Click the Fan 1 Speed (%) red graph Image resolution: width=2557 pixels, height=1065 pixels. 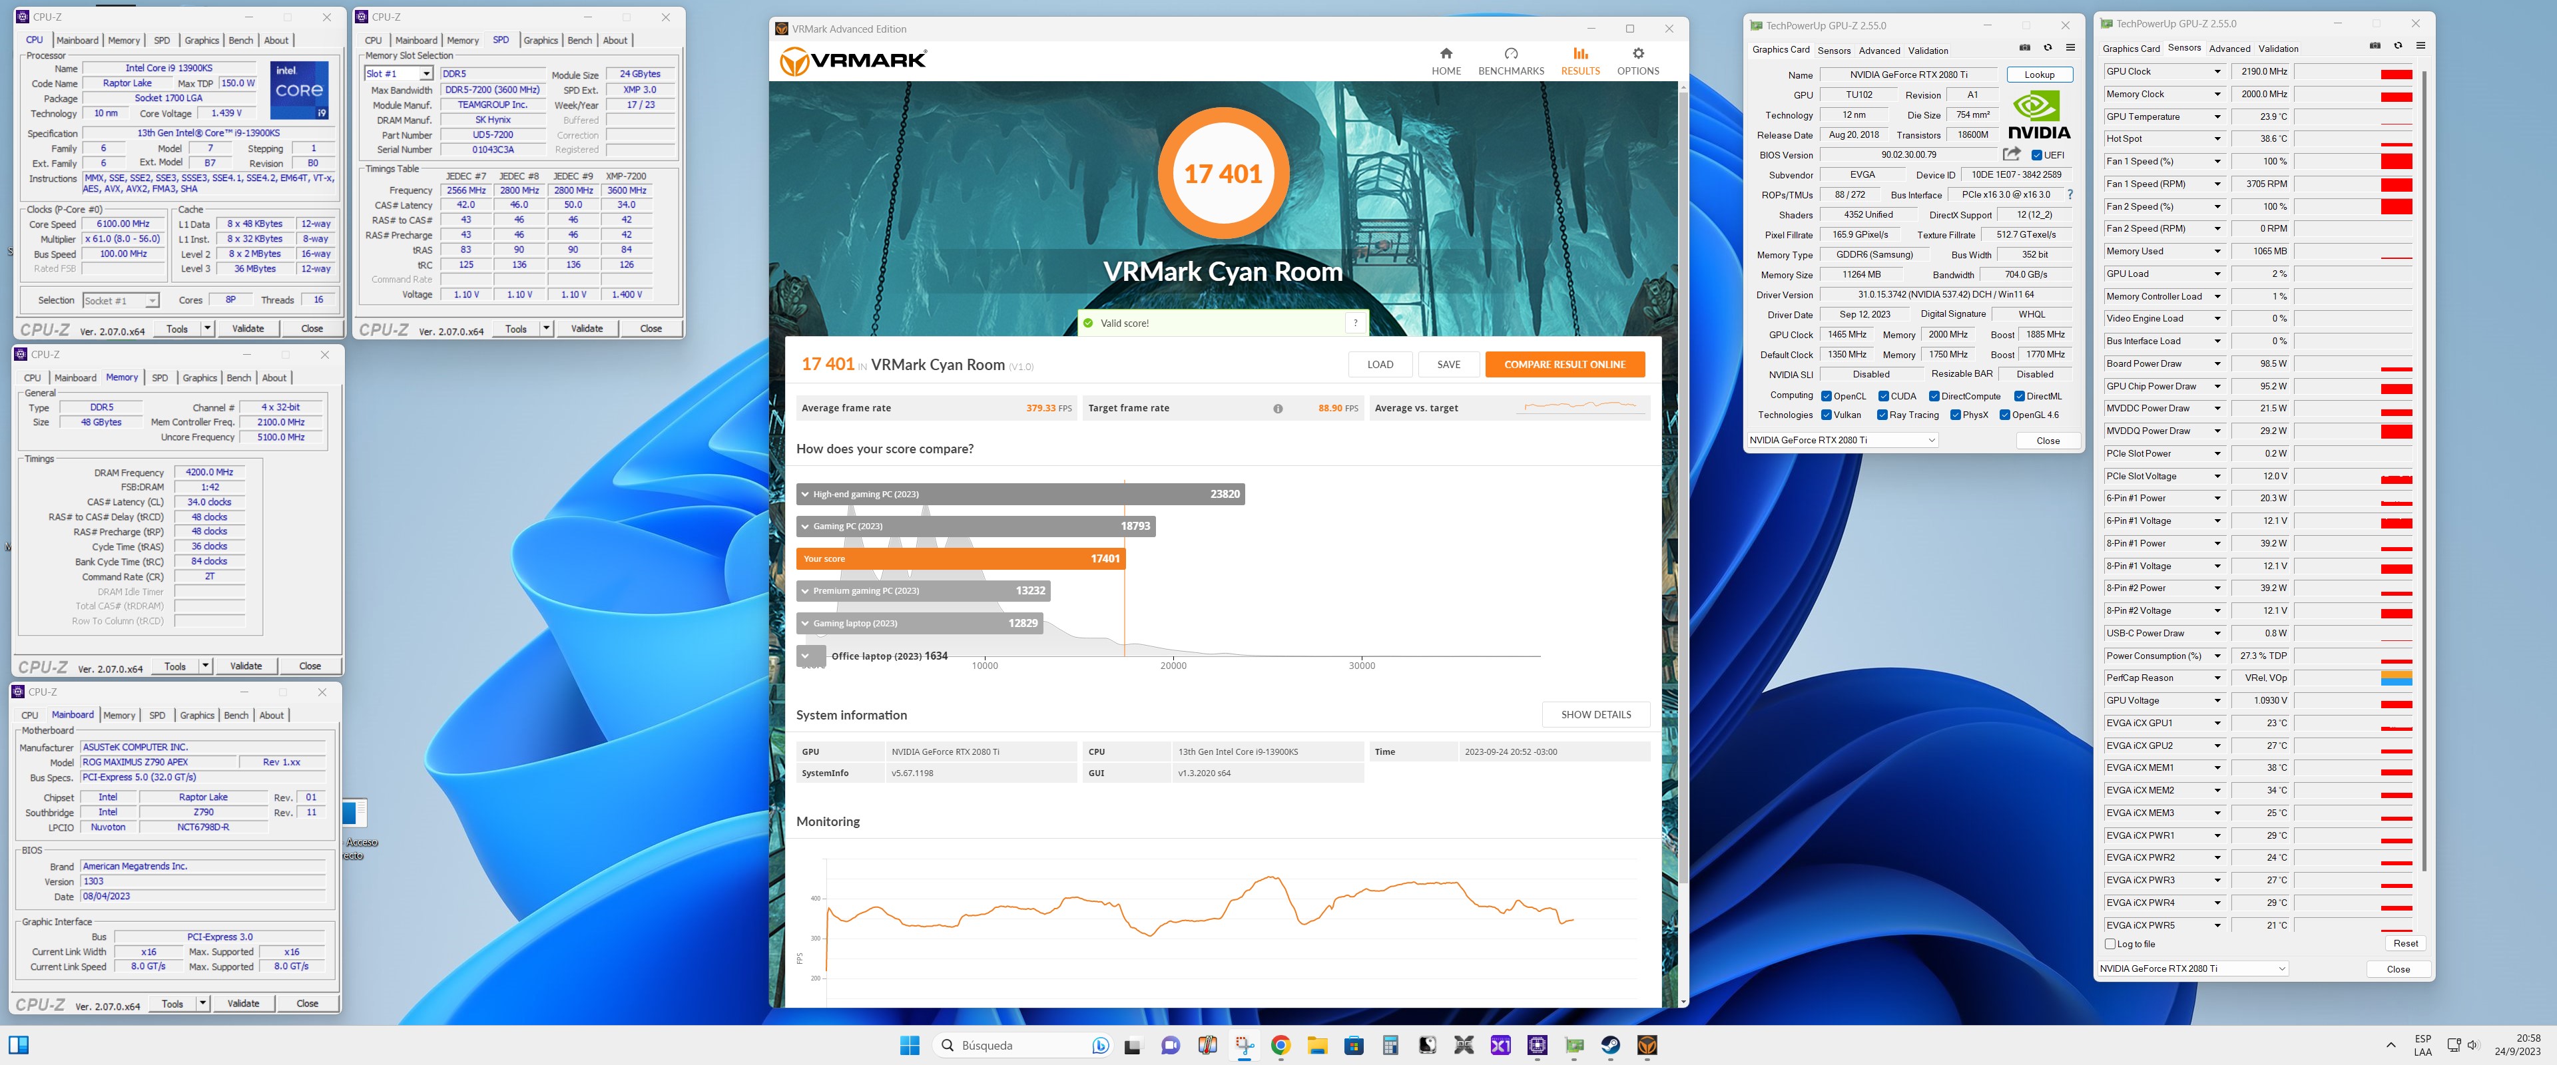click(x=2397, y=162)
